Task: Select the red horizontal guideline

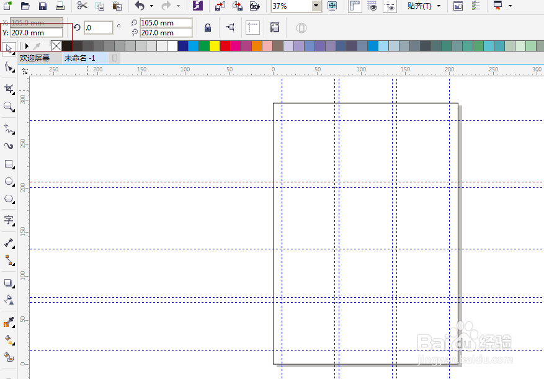Action: (x=287, y=182)
